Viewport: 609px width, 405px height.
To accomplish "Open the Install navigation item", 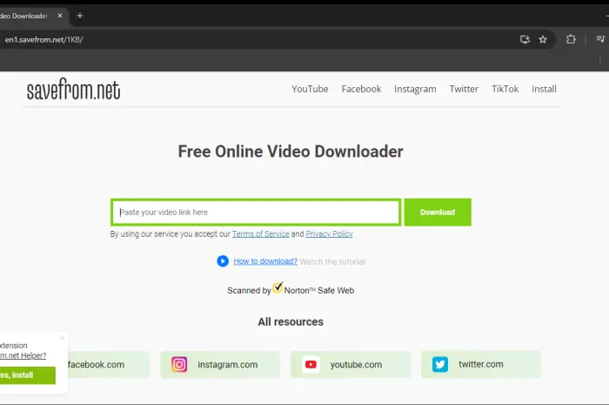I will (x=544, y=89).
